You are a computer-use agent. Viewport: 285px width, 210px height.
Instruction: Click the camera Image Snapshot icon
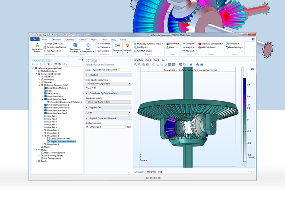(x=197, y=65)
